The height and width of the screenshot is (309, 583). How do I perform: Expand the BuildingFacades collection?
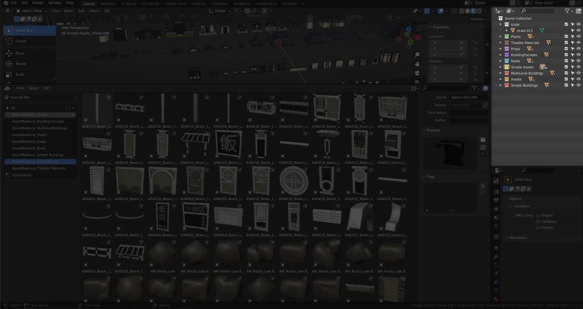(501, 55)
